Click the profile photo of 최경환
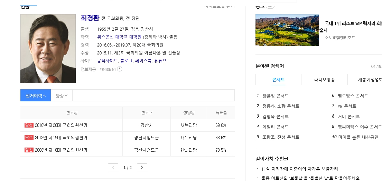 [x=48, y=49]
